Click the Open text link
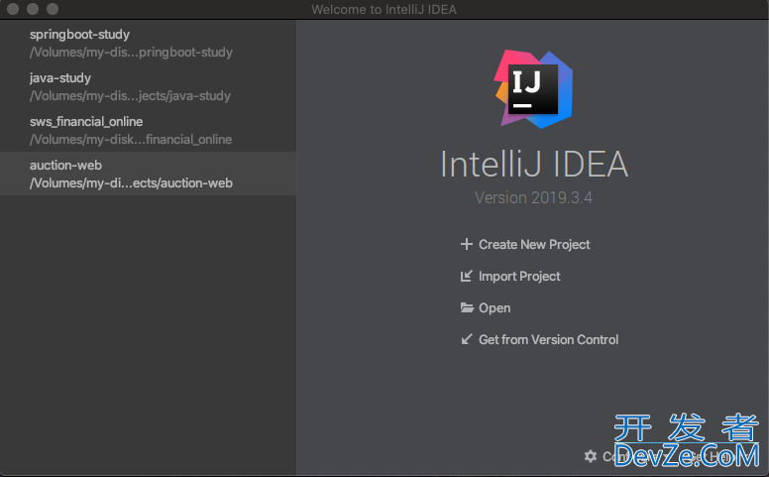Screen dimensions: 769x477 click(494, 308)
